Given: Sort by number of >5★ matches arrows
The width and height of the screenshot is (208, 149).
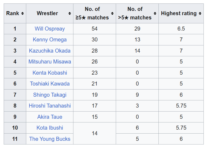Looking at the screenshot, I should (155, 14).
